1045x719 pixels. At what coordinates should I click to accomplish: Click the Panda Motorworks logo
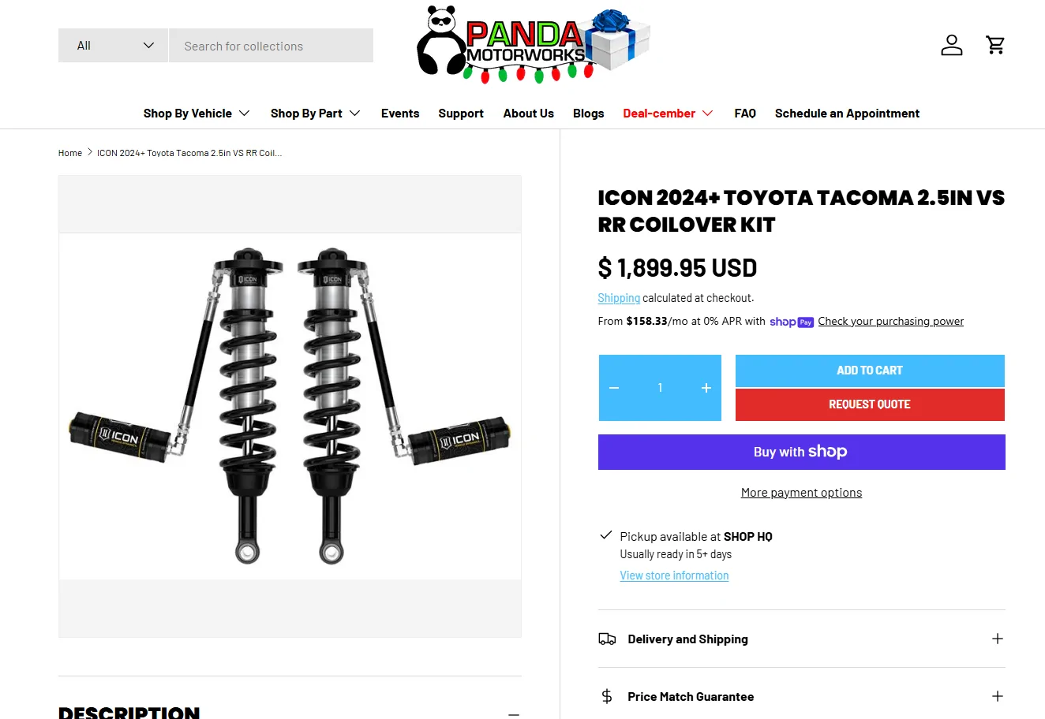tap(534, 45)
